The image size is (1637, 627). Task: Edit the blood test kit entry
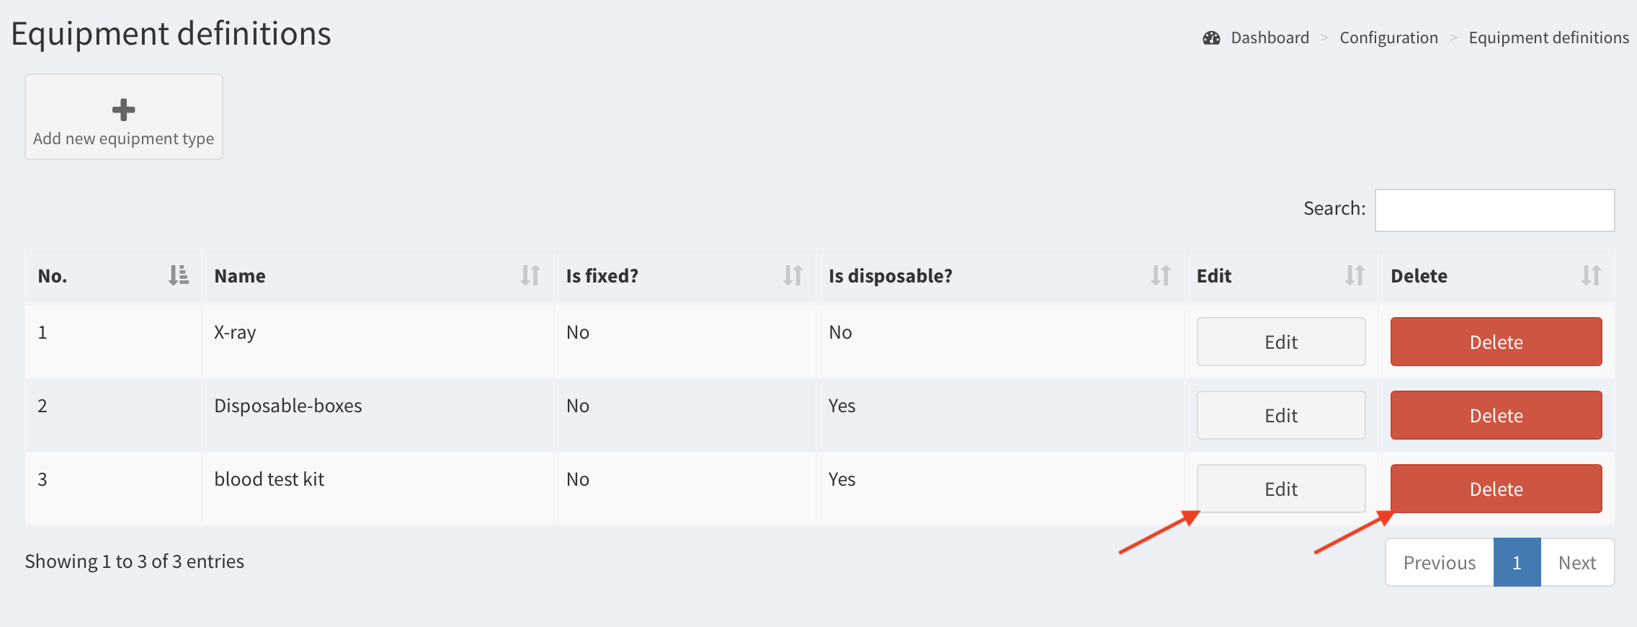pos(1280,489)
